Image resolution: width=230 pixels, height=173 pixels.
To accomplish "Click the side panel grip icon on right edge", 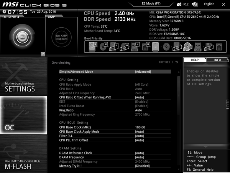I will [227, 104].
